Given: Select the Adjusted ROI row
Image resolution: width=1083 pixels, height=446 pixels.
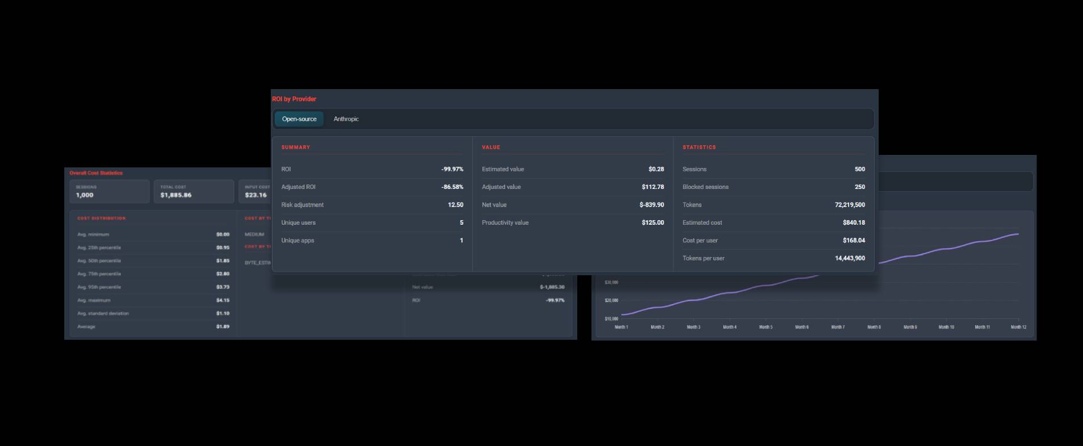Looking at the screenshot, I should 372,187.
